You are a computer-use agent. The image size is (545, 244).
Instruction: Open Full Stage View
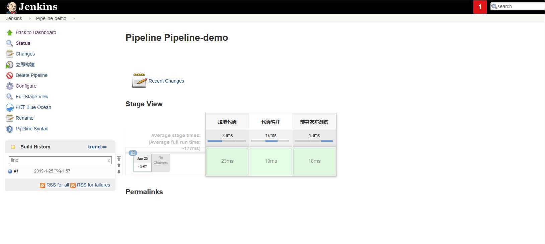point(32,97)
